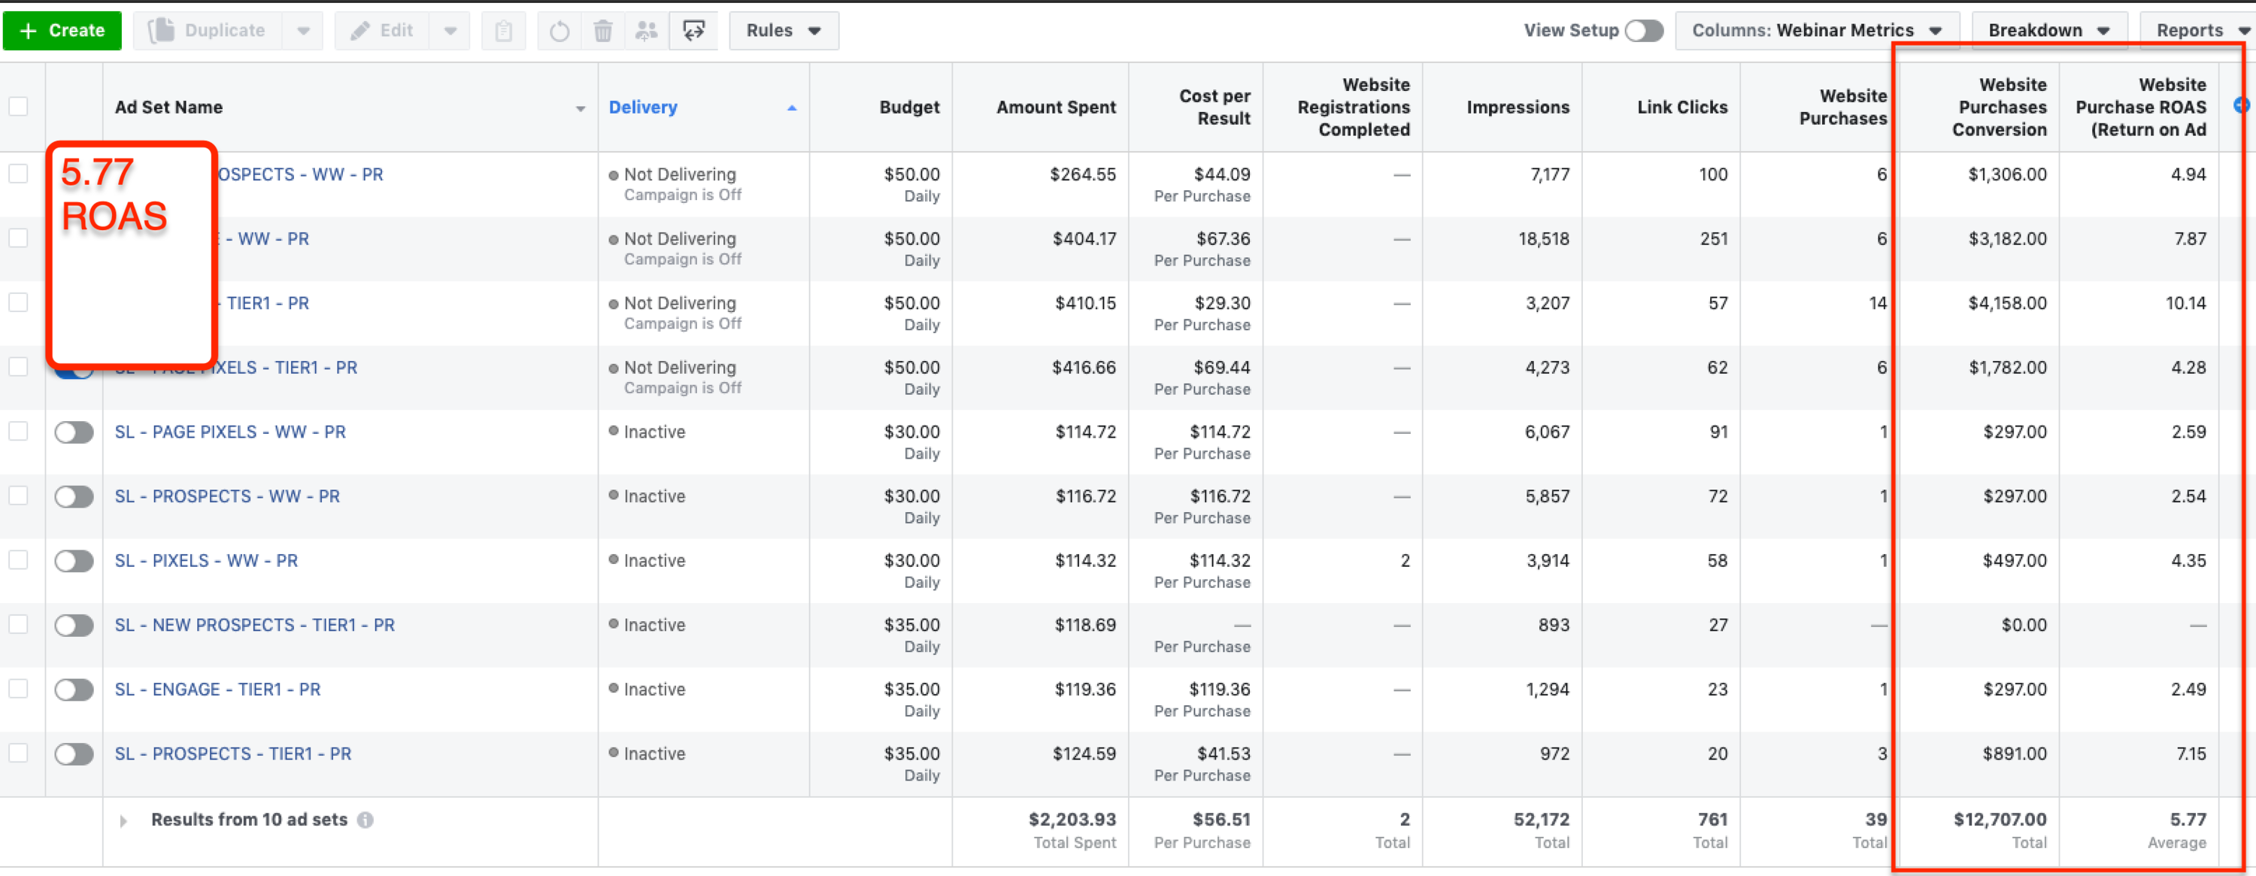Viewport: 2256px width, 876px height.
Task: Click the Delivery column sort arrow
Action: (x=792, y=108)
